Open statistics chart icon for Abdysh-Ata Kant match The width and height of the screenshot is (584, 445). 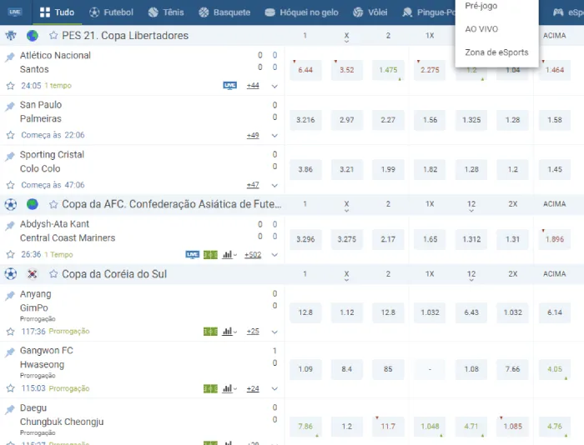(229, 255)
